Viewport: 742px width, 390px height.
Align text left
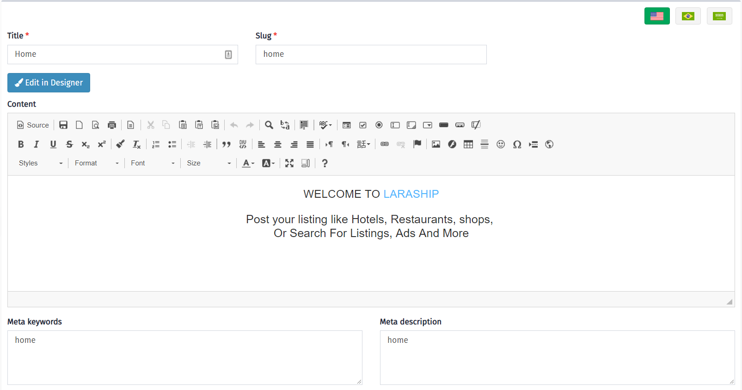(x=262, y=145)
